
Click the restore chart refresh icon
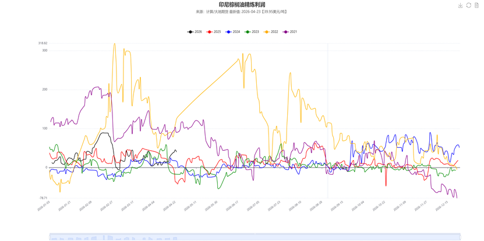coord(468,5)
